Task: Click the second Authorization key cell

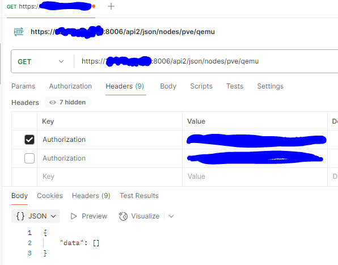Action: [109, 158]
